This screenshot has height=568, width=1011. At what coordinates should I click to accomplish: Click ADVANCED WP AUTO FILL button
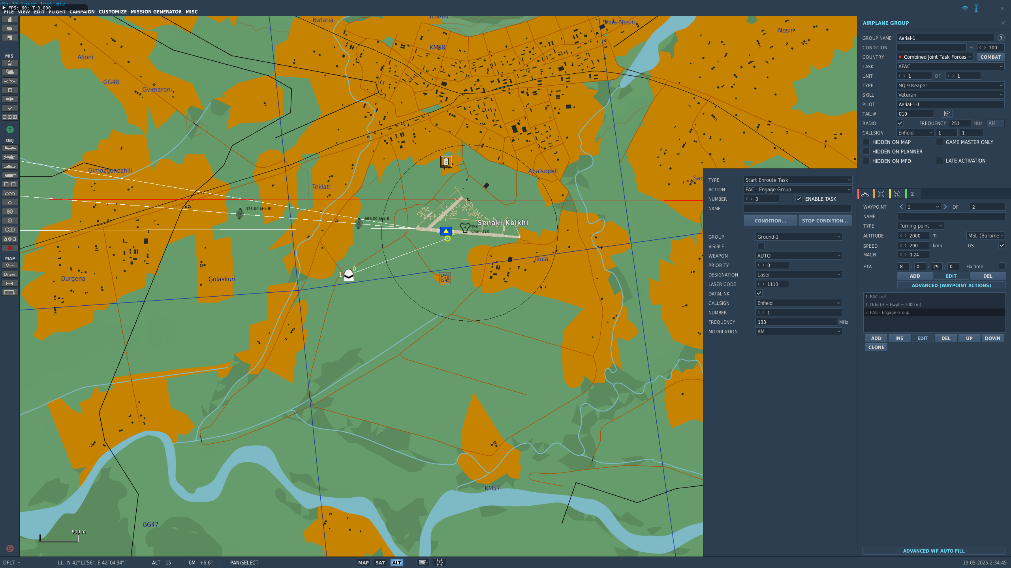point(934,551)
